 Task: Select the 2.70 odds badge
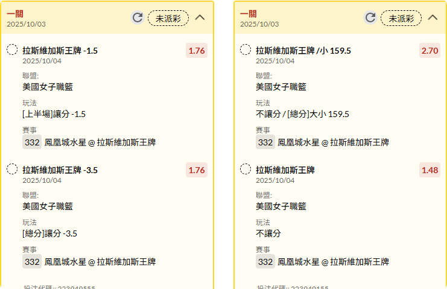point(430,51)
